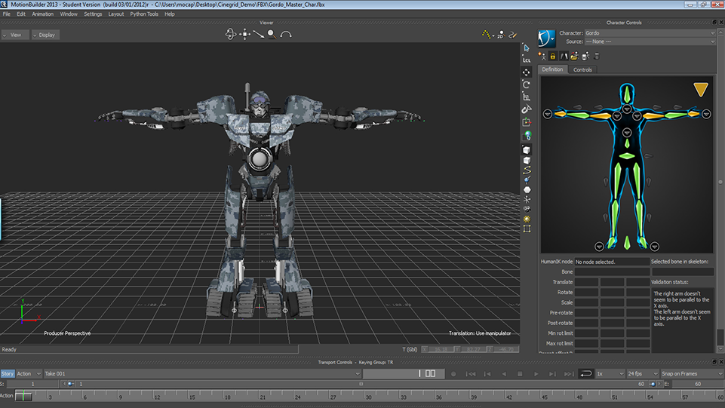
Task: Click the light sun icon in the viewer toolbar
Action: [x=527, y=219]
